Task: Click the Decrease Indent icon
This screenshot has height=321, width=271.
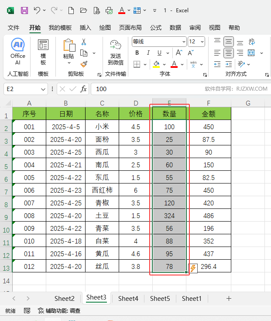Action: pos(217,64)
